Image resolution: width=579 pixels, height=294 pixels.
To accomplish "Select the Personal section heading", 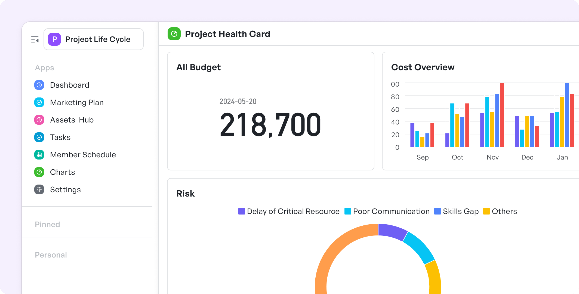I will click(x=51, y=255).
